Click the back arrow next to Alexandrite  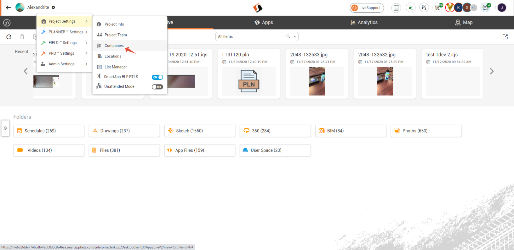click(9, 8)
